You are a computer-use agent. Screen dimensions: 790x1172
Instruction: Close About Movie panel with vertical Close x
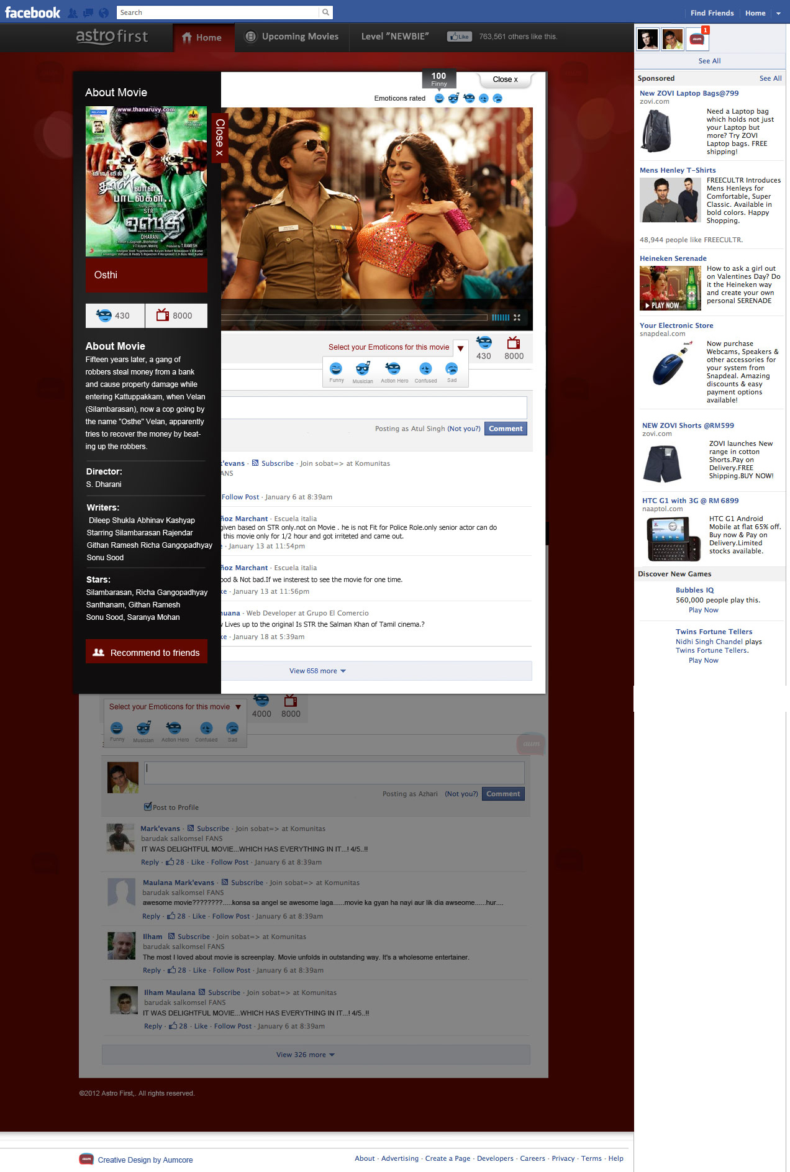[219, 138]
